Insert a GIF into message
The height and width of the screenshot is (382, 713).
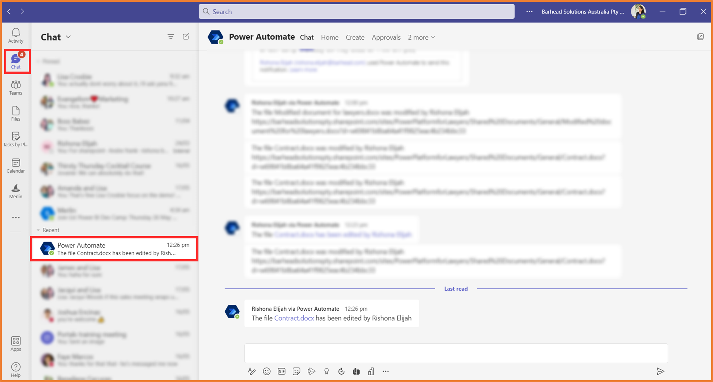(x=282, y=371)
